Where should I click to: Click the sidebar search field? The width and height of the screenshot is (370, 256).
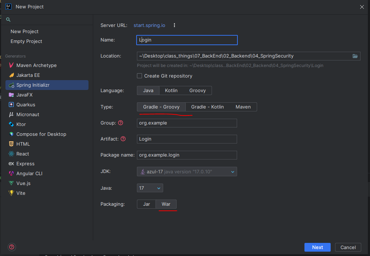[47, 20]
